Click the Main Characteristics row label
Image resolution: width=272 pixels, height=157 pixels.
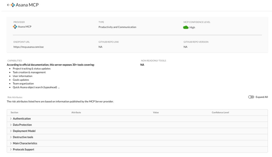[25, 143]
